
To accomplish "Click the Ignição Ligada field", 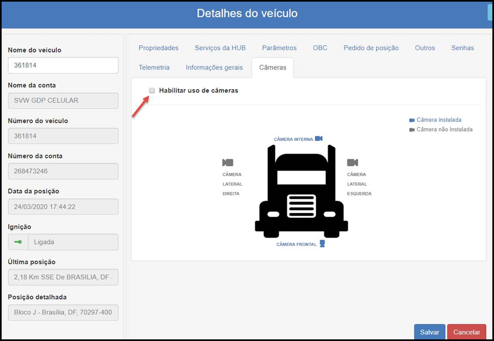I will tap(73, 242).
